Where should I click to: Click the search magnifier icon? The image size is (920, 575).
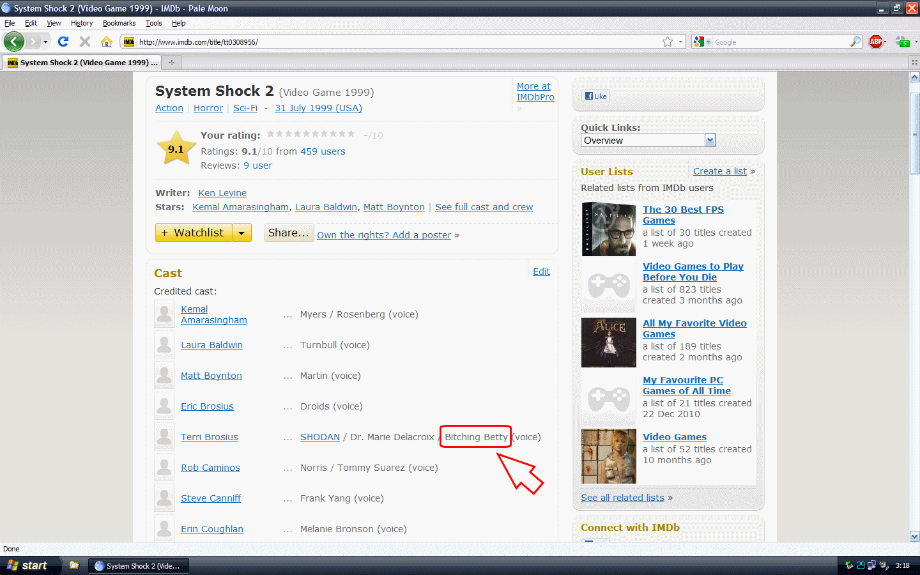coord(855,42)
